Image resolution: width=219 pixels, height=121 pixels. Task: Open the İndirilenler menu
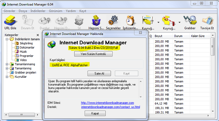pyautogui.click(x=38, y=11)
